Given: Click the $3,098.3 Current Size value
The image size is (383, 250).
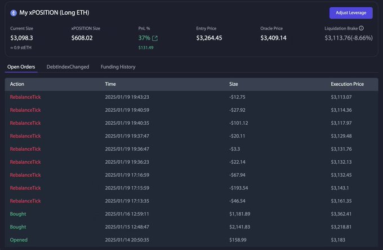Looking at the screenshot, I should (x=21, y=38).
